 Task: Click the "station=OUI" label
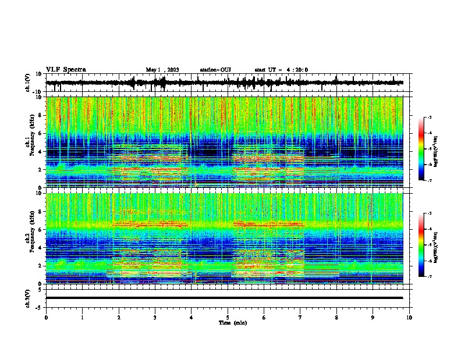point(215,70)
